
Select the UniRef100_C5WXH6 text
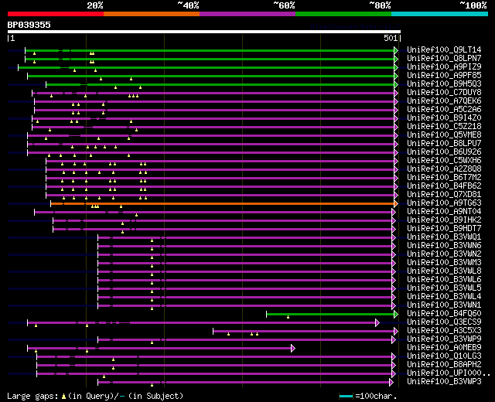(x=444, y=161)
